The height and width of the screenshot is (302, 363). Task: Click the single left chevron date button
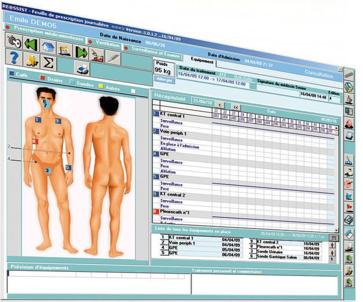pos(219,105)
